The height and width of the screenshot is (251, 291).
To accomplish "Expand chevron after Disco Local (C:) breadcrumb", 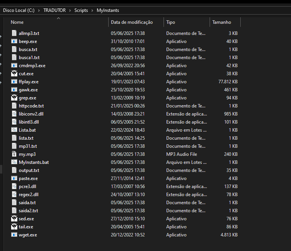I will (38, 10).
